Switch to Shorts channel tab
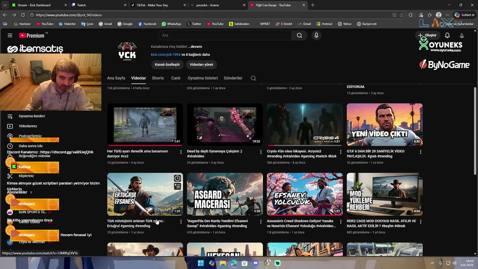The height and width of the screenshot is (269, 478). pos(158,78)
